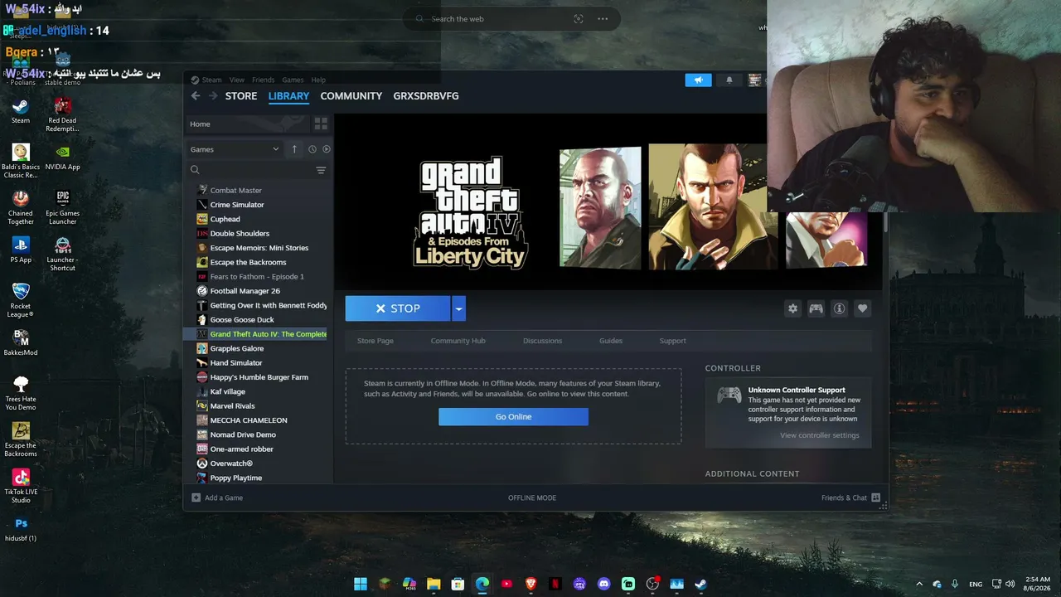
Task: Open Friends & Chat window icon
Action: point(875,498)
